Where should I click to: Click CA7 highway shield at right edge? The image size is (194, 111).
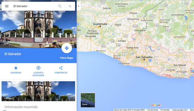191,40
